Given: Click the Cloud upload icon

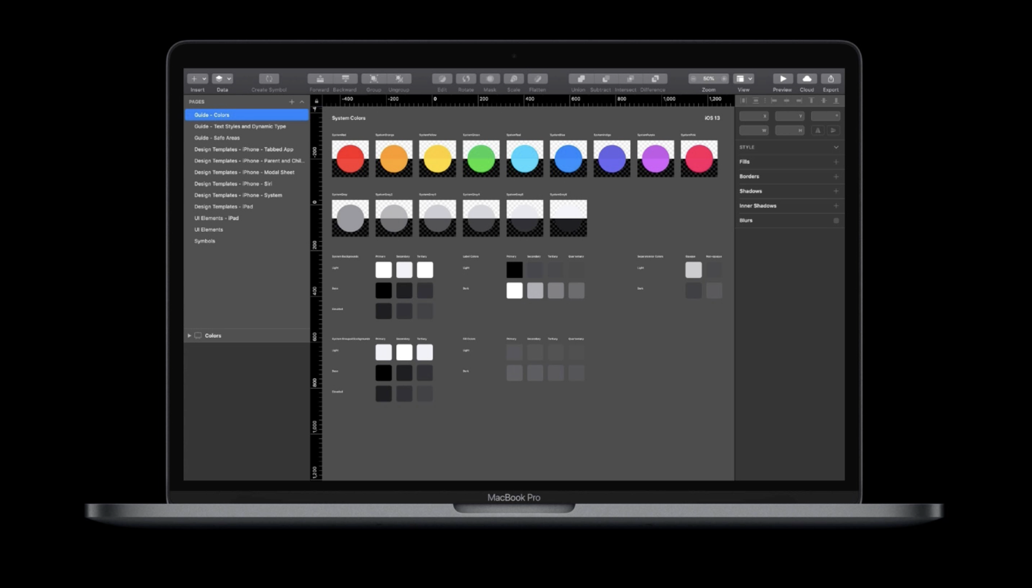Looking at the screenshot, I should pyautogui.click(x=807, y=79).
